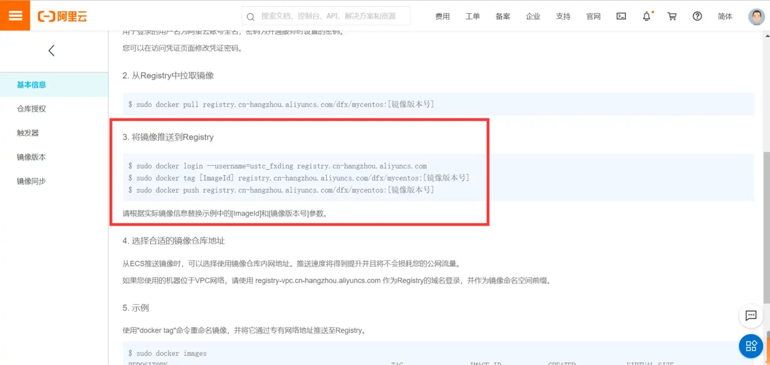Click the user avatar photo
The width and height of the screenshot is (770, 365).
coord(756,16)
